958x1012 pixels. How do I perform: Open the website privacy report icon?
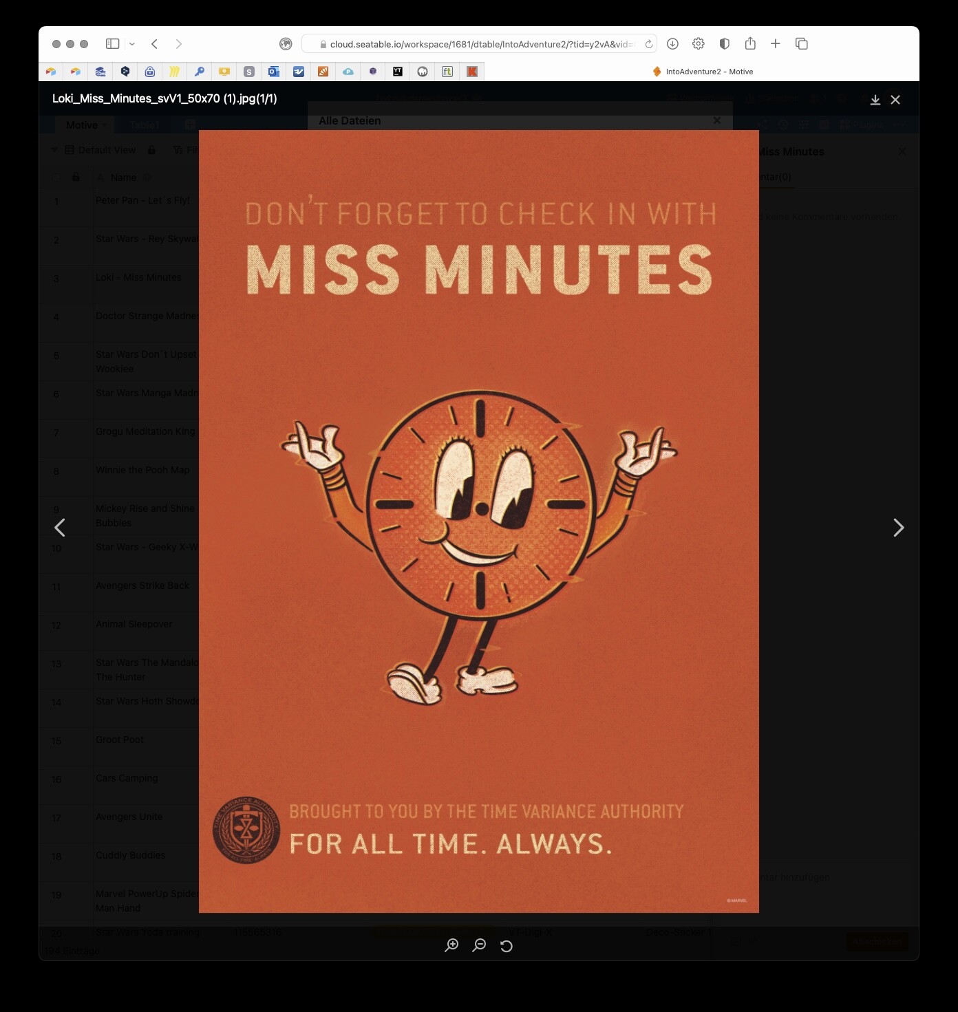click(x=286, y=44)
